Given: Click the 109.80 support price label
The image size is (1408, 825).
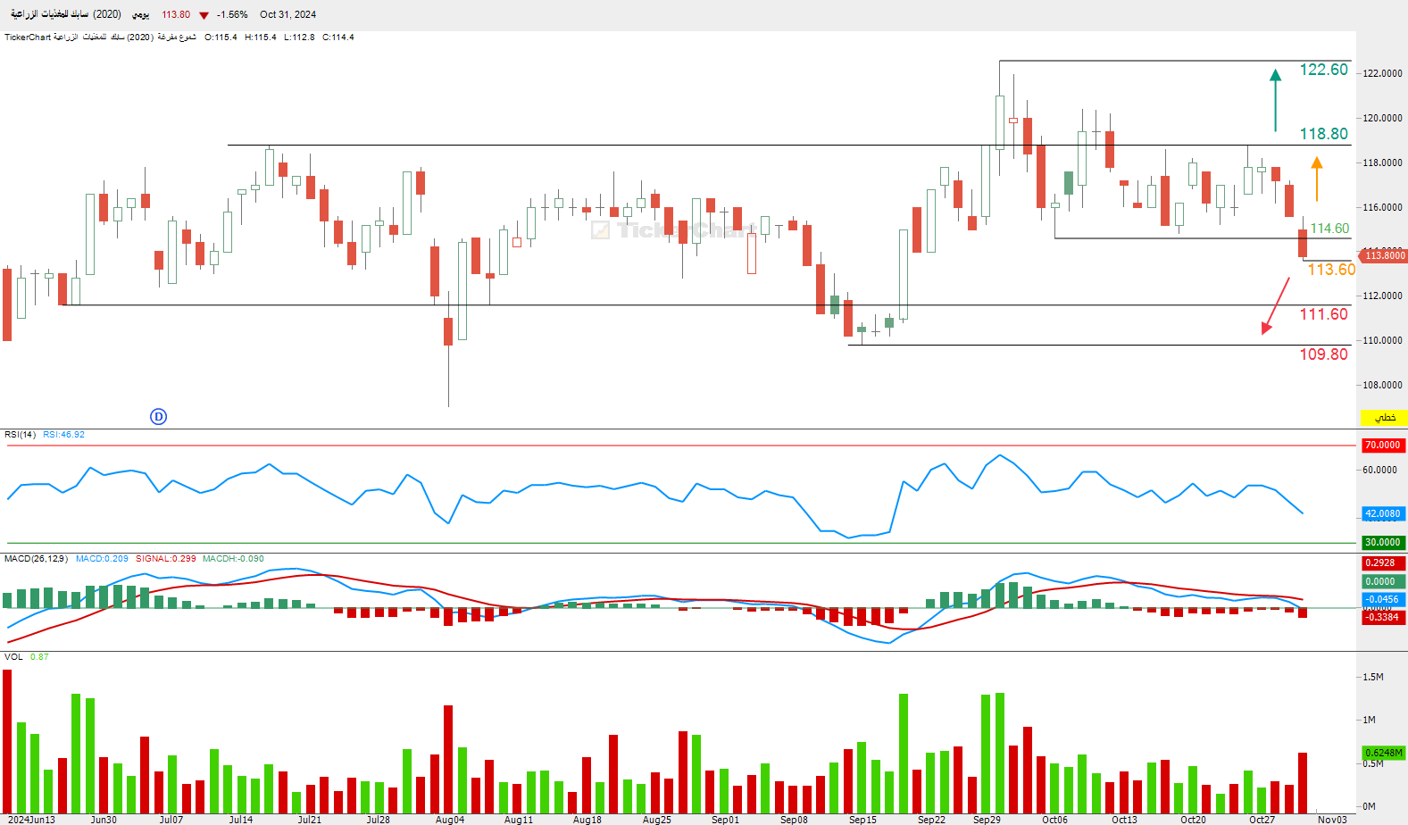Looking at the screenshot, I should pyautogui.click(x=1323, y=354).
